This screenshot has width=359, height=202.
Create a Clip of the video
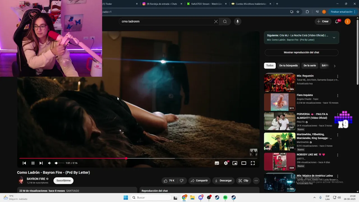coord(243,181)
